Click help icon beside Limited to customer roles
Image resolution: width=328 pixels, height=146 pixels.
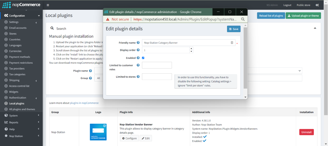138,65
